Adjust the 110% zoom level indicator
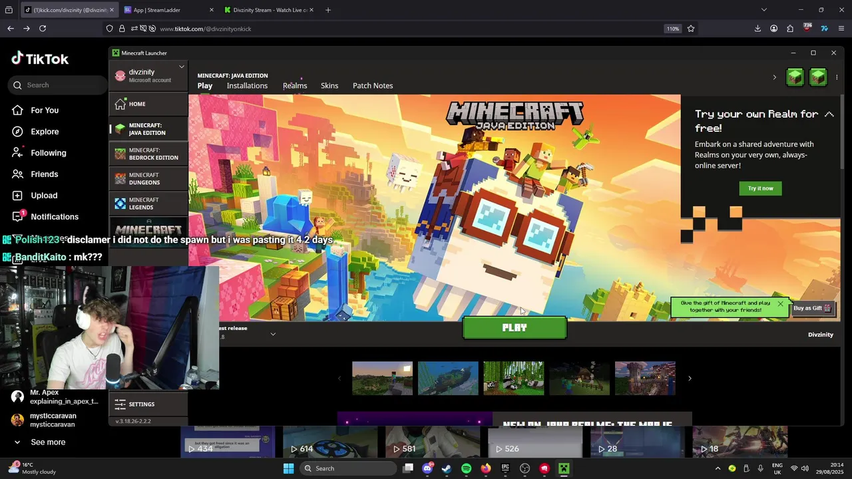The height and width of the screenshot is (479, 852). click(673, 29)
